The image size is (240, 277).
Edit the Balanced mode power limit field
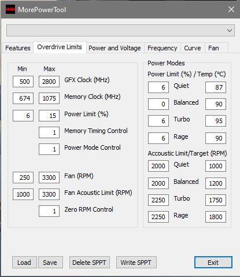coord(158,104)
